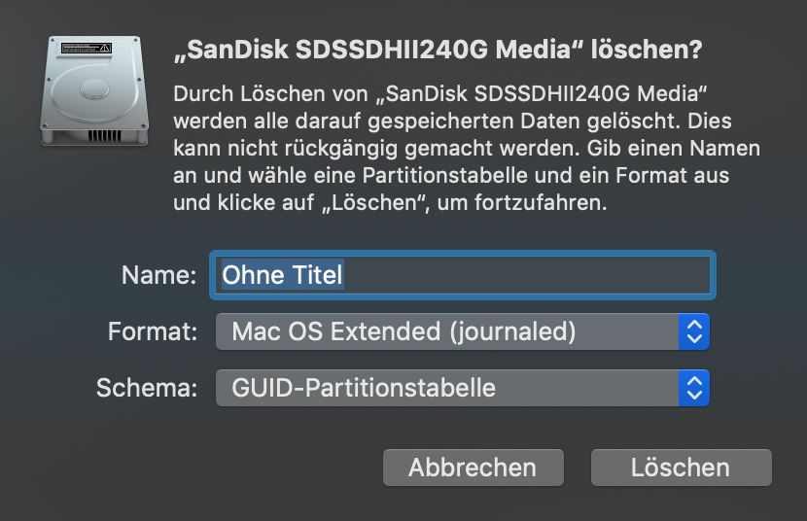The width and height of the screenshot is (807, 521).
Task: Click the warning description paragraph
Action: pyautogui.click(x=466, y=150)
